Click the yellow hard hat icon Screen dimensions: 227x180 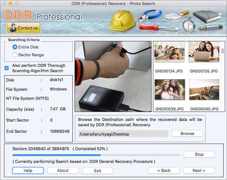[122, 21]
